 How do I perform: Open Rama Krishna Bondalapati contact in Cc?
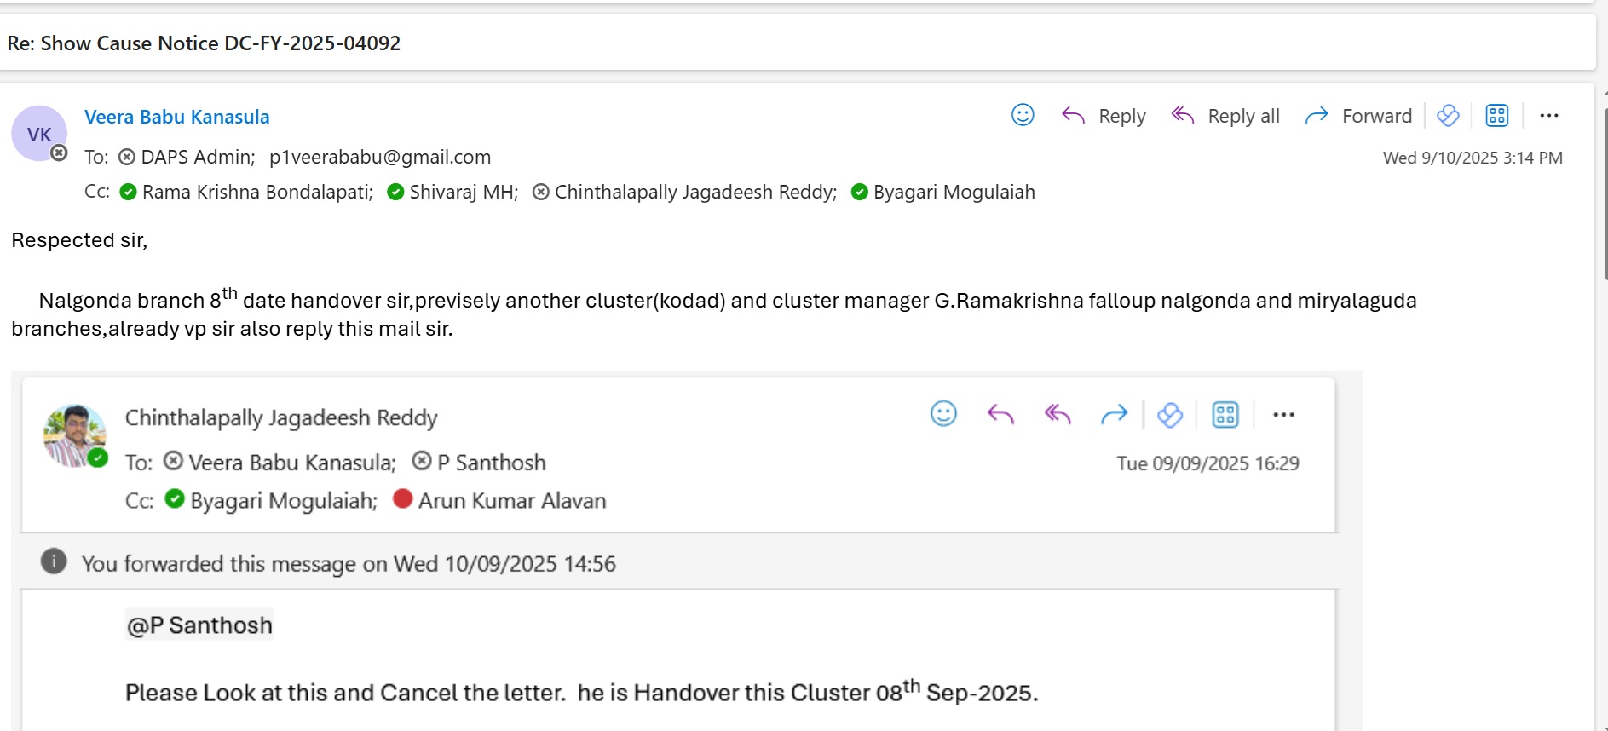pos(256,192)
